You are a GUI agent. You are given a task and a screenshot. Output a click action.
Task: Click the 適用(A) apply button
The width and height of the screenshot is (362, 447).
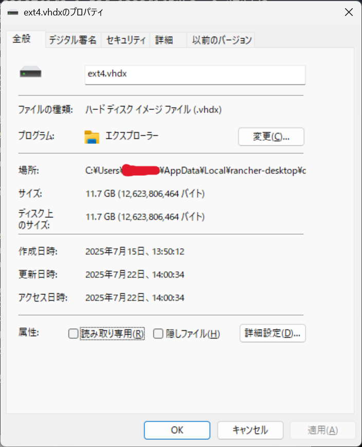tap(322, 430)
